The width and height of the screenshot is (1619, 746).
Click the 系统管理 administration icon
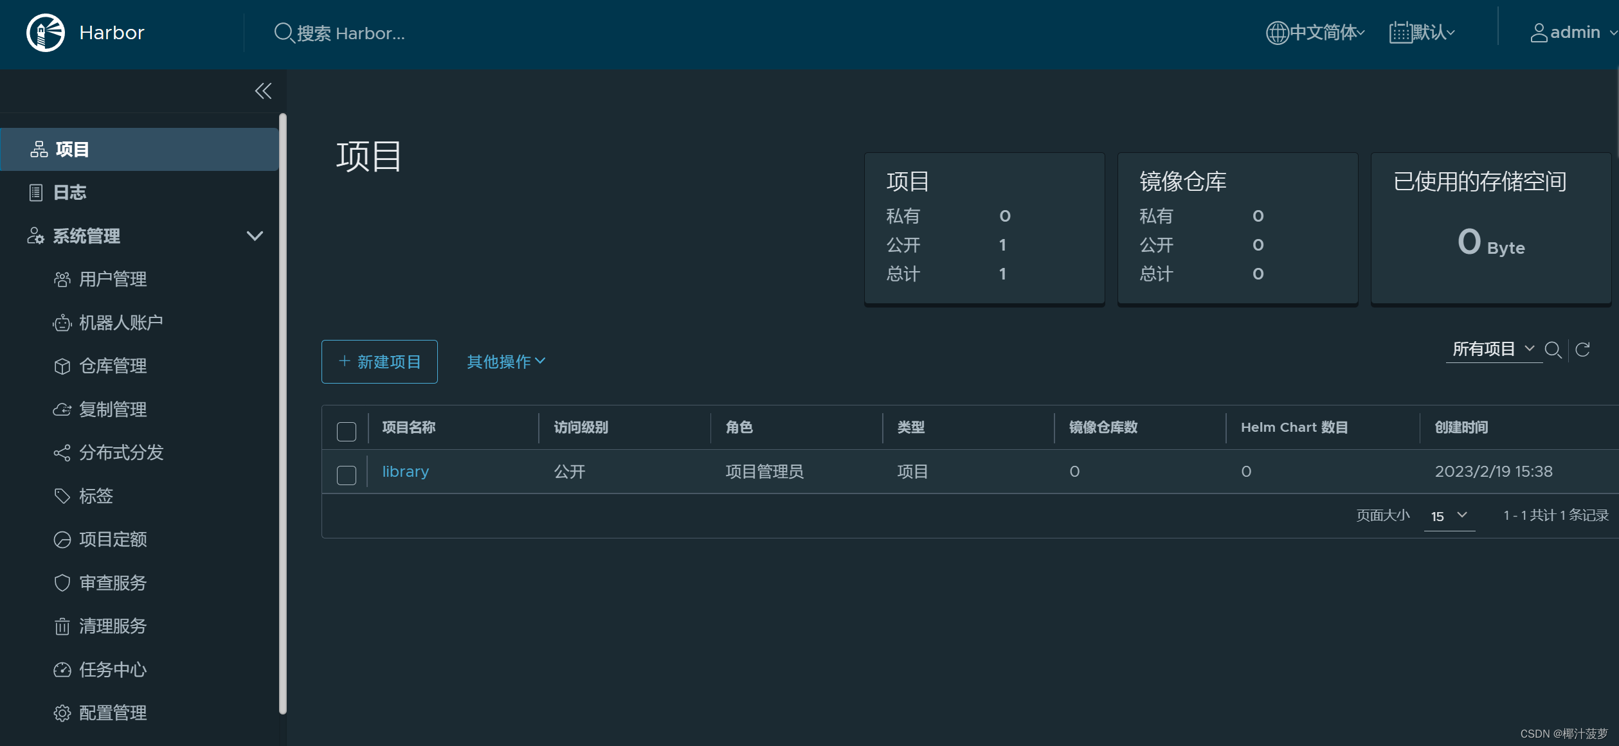pyautogui.click(x=35, y=236)
